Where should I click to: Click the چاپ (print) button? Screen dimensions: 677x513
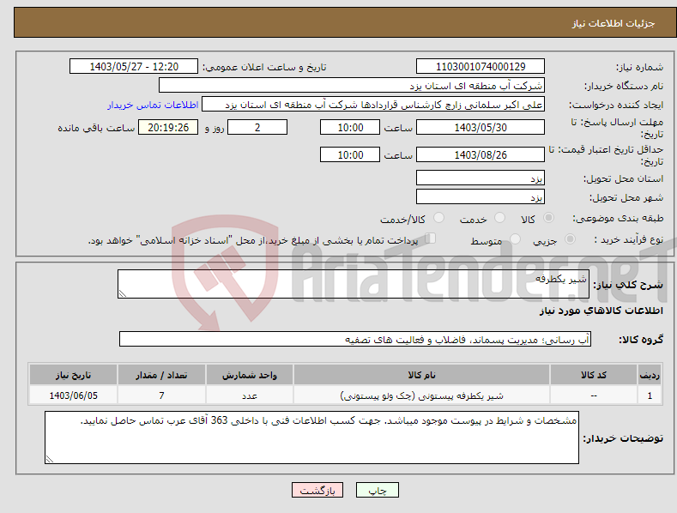[377, 490]
